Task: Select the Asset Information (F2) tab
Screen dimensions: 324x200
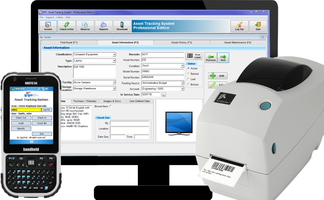Action: click(x=125, y=43)
